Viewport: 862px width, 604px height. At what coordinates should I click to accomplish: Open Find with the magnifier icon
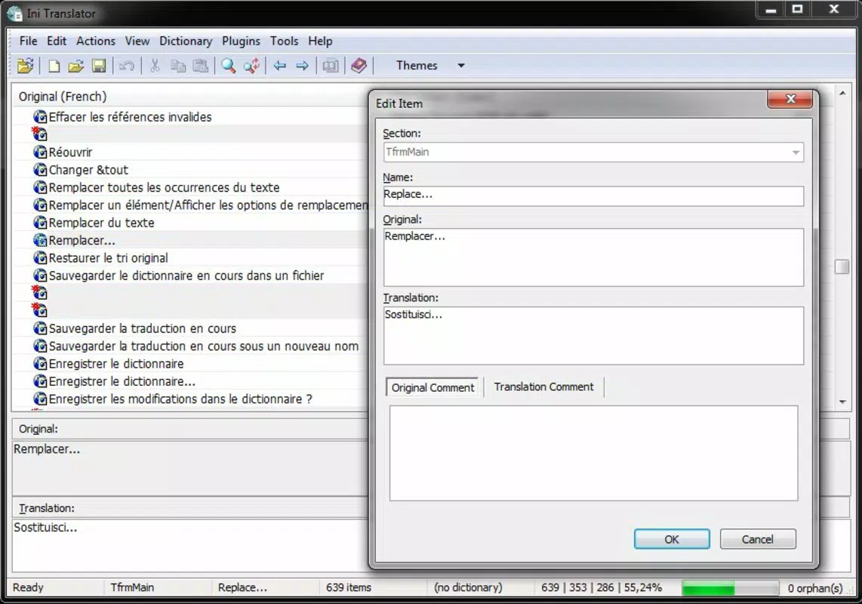228,66
